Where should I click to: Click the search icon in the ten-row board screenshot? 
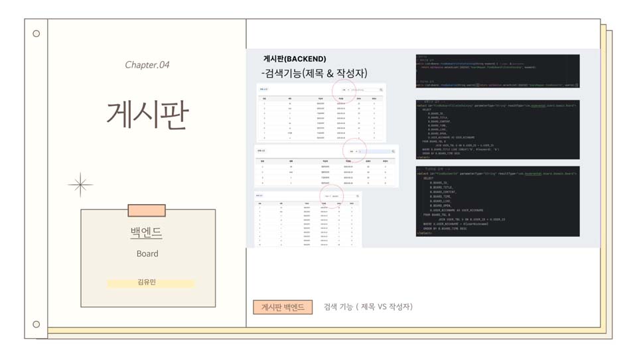(x=358, y=196)
